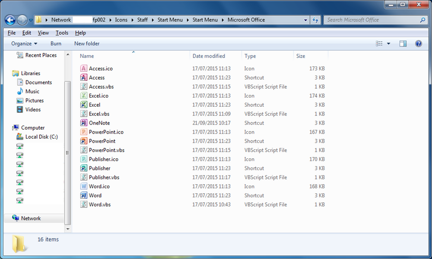
Task: Open the Help menu
Action: (x=80, y=33)
